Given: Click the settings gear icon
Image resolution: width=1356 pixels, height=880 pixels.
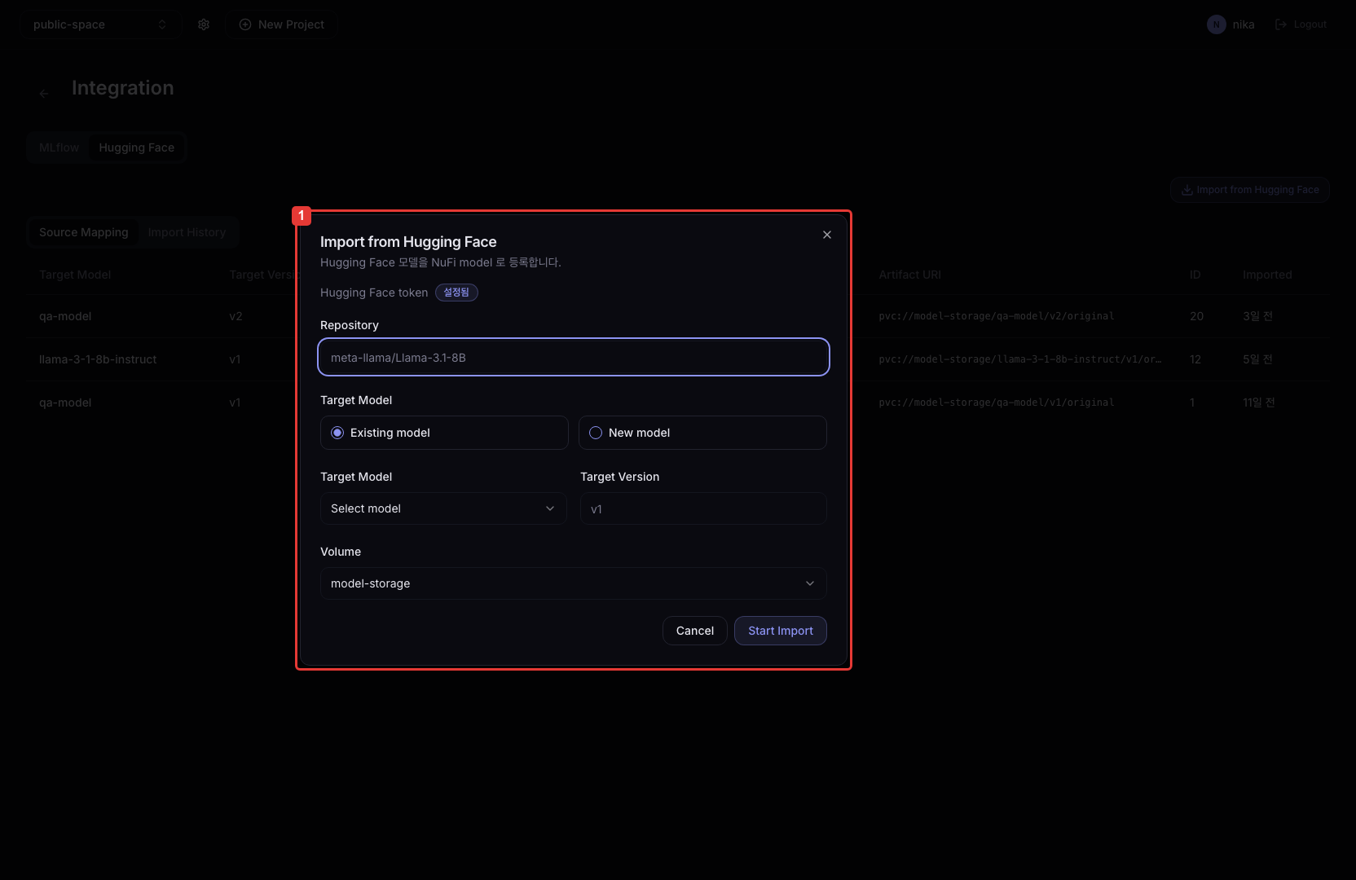Looking at the screenshot, I should (x=204, y=24).
